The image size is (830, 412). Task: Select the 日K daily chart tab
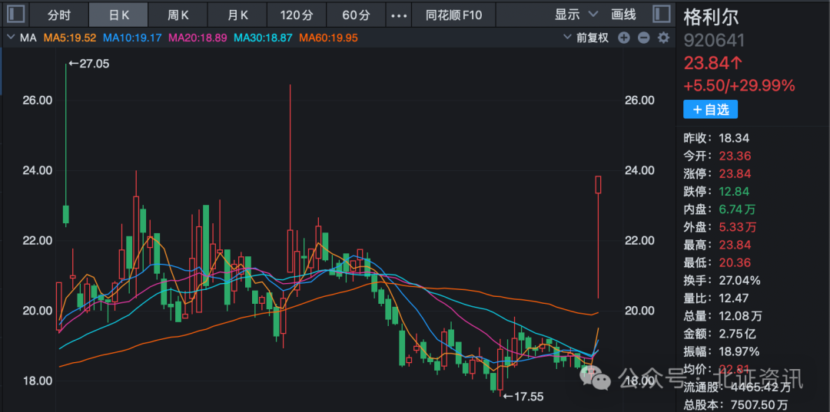point(119,15)
